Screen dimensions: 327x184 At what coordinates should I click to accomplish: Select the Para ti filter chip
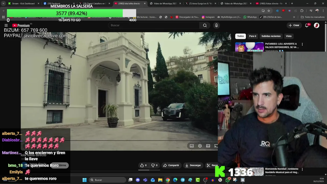pos(253,36)
